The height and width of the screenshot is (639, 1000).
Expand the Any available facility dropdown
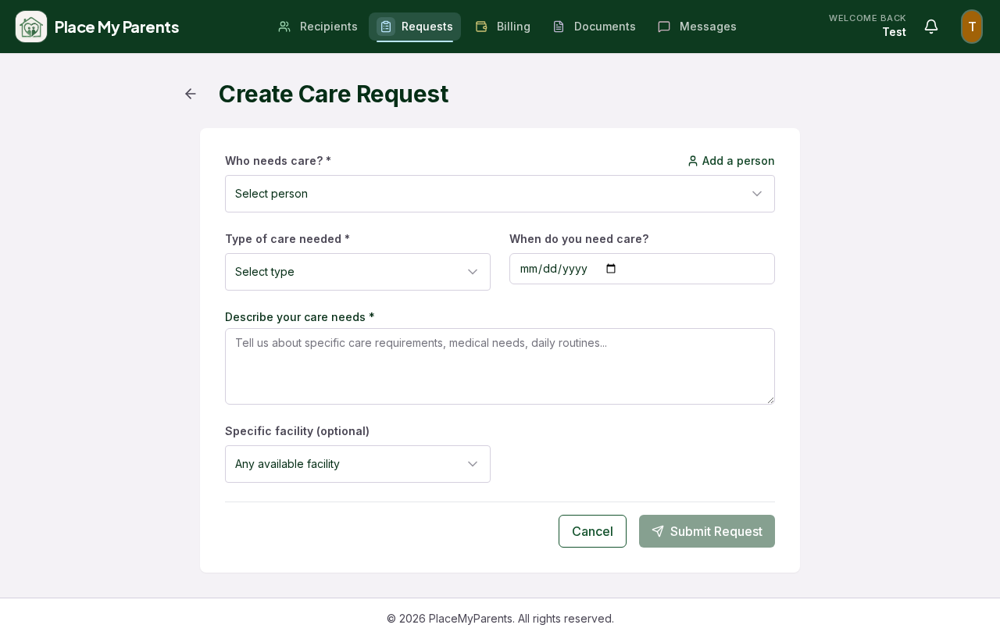[358, 464]
